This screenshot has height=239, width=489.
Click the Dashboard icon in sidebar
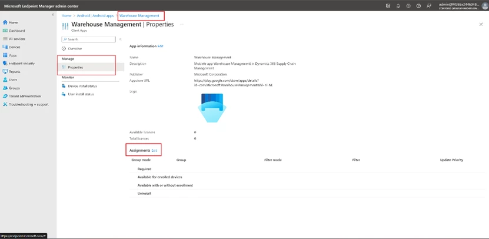tap(5, 31)
